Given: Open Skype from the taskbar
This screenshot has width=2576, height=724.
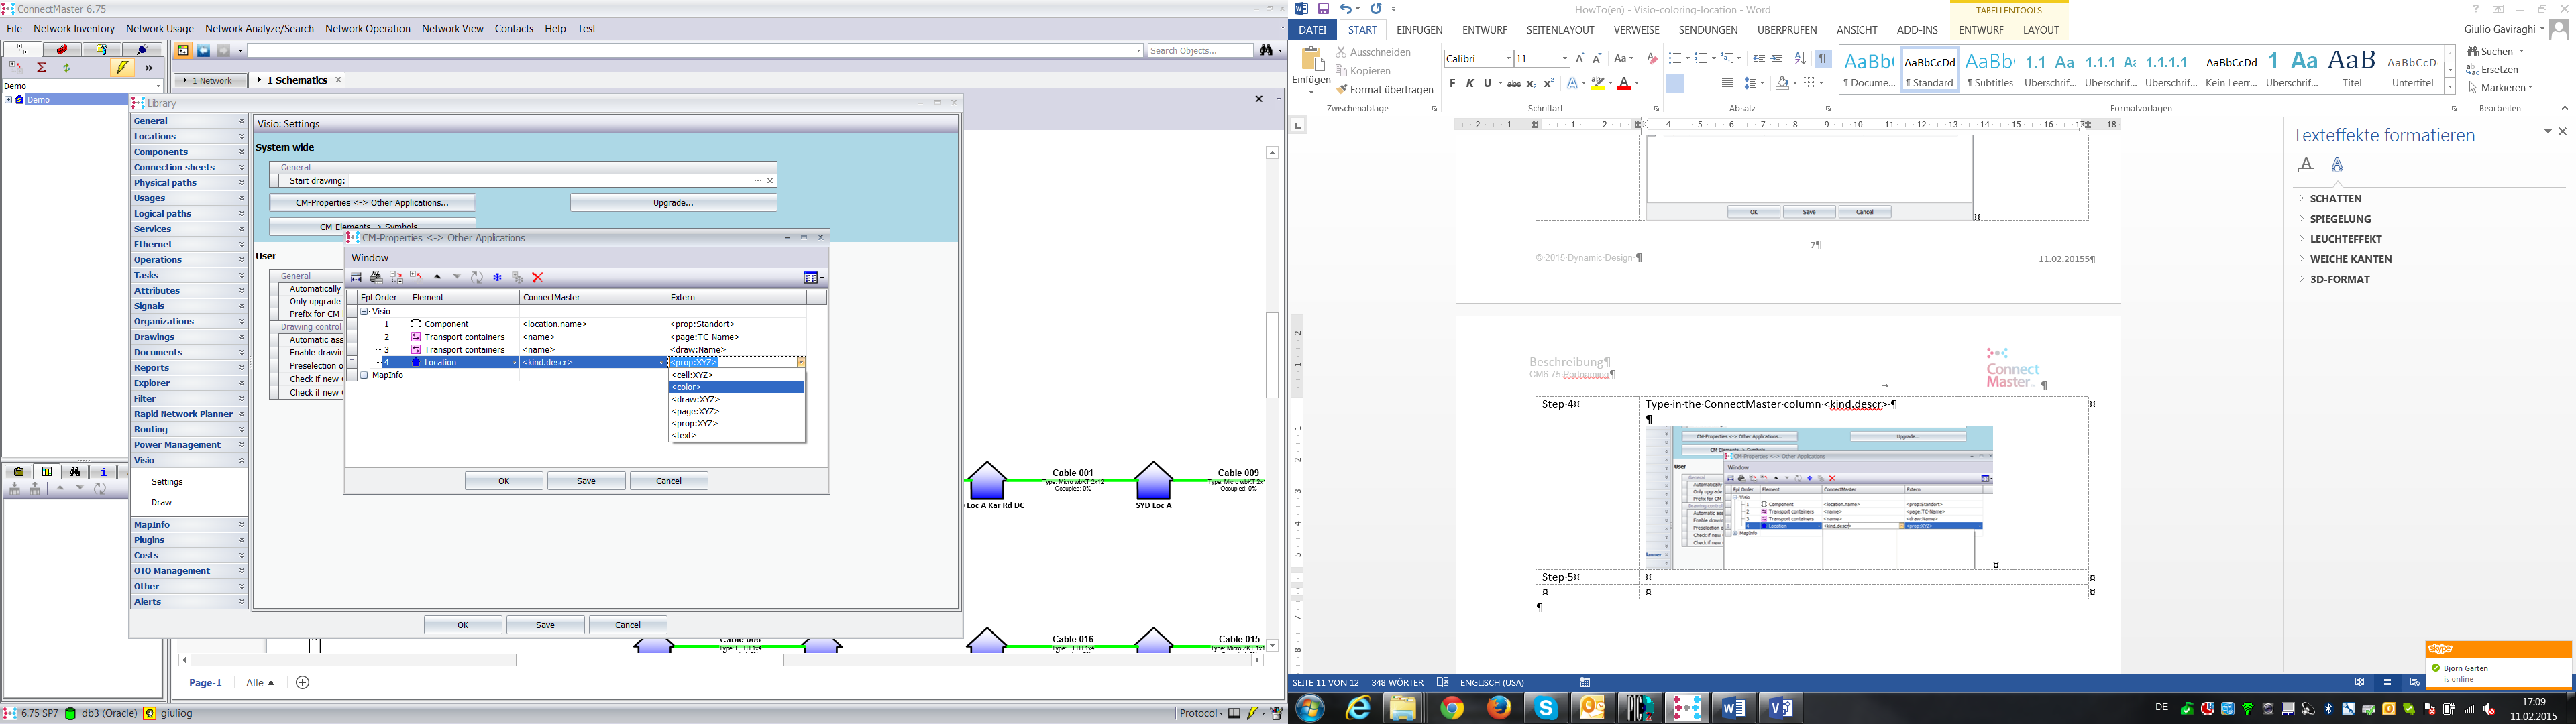Looking at the screenshot, I should point(1546,708).
